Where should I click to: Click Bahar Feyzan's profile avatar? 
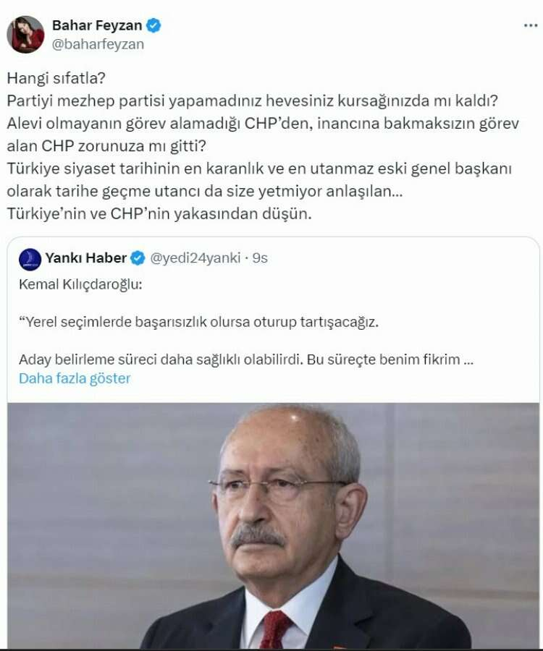[26, 35]
